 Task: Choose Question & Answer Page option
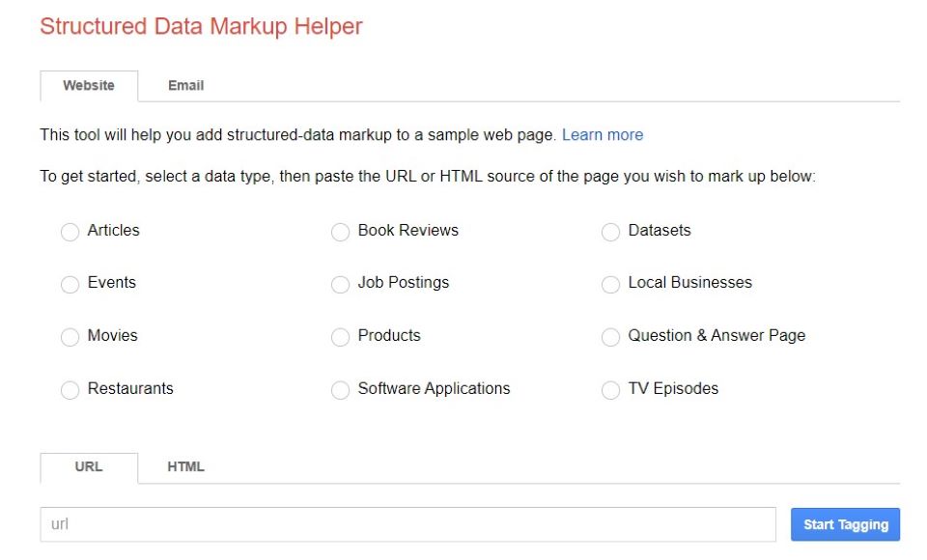(610, 337)
